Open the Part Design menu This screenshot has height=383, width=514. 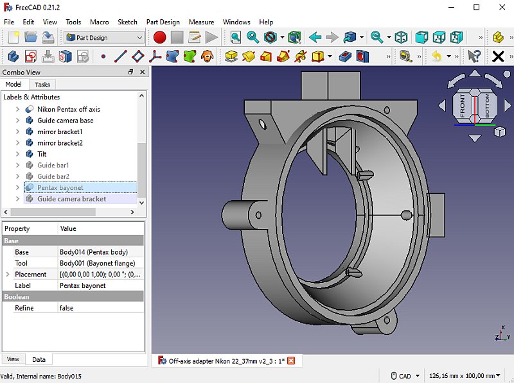[163, 22]
